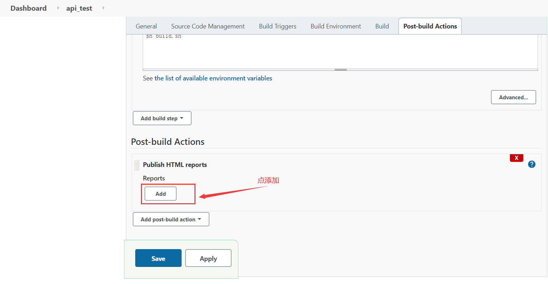Viewport: 548px width, 284px height.
Task: Click the Apply button
Action: pyautogui.click(x=208, y=258)
